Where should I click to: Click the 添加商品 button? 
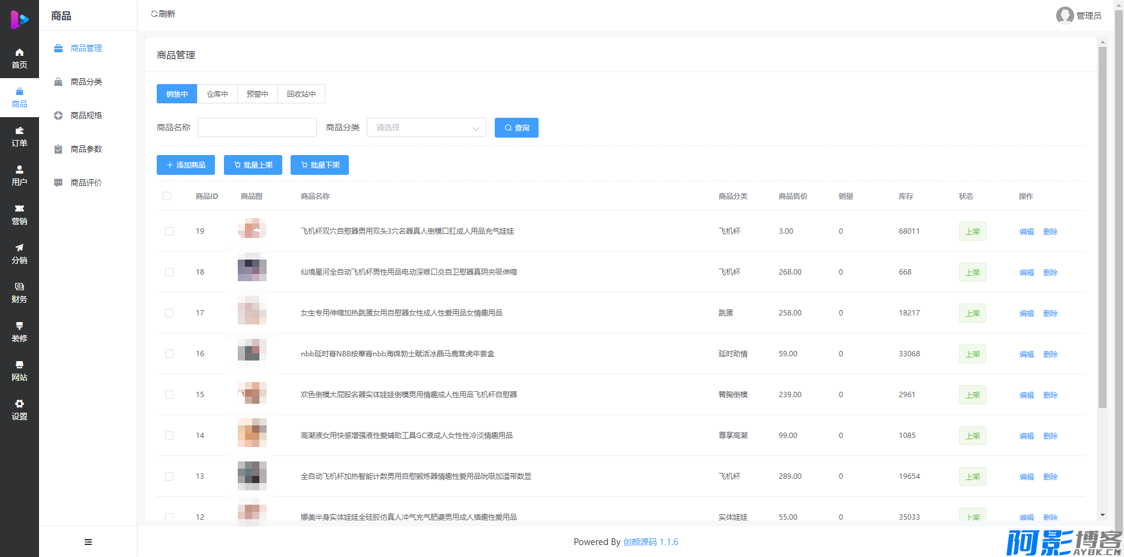click(x=186, y=165)
